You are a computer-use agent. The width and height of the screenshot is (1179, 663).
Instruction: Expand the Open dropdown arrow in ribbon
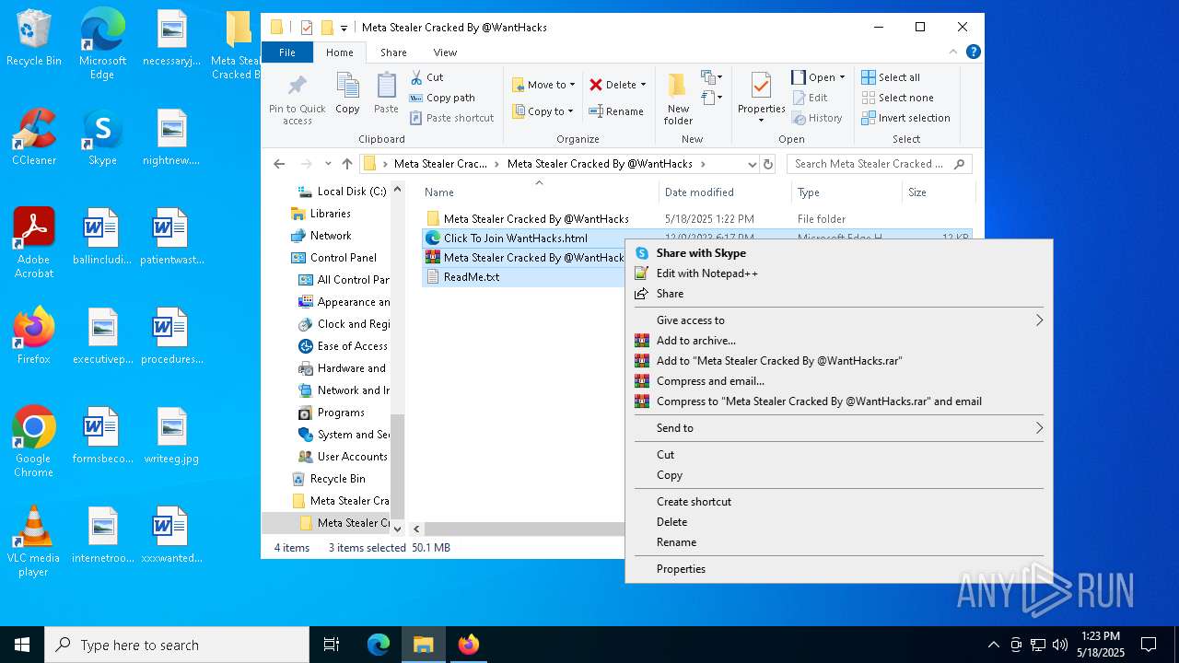pyautogui.click(x=842, y=77)
